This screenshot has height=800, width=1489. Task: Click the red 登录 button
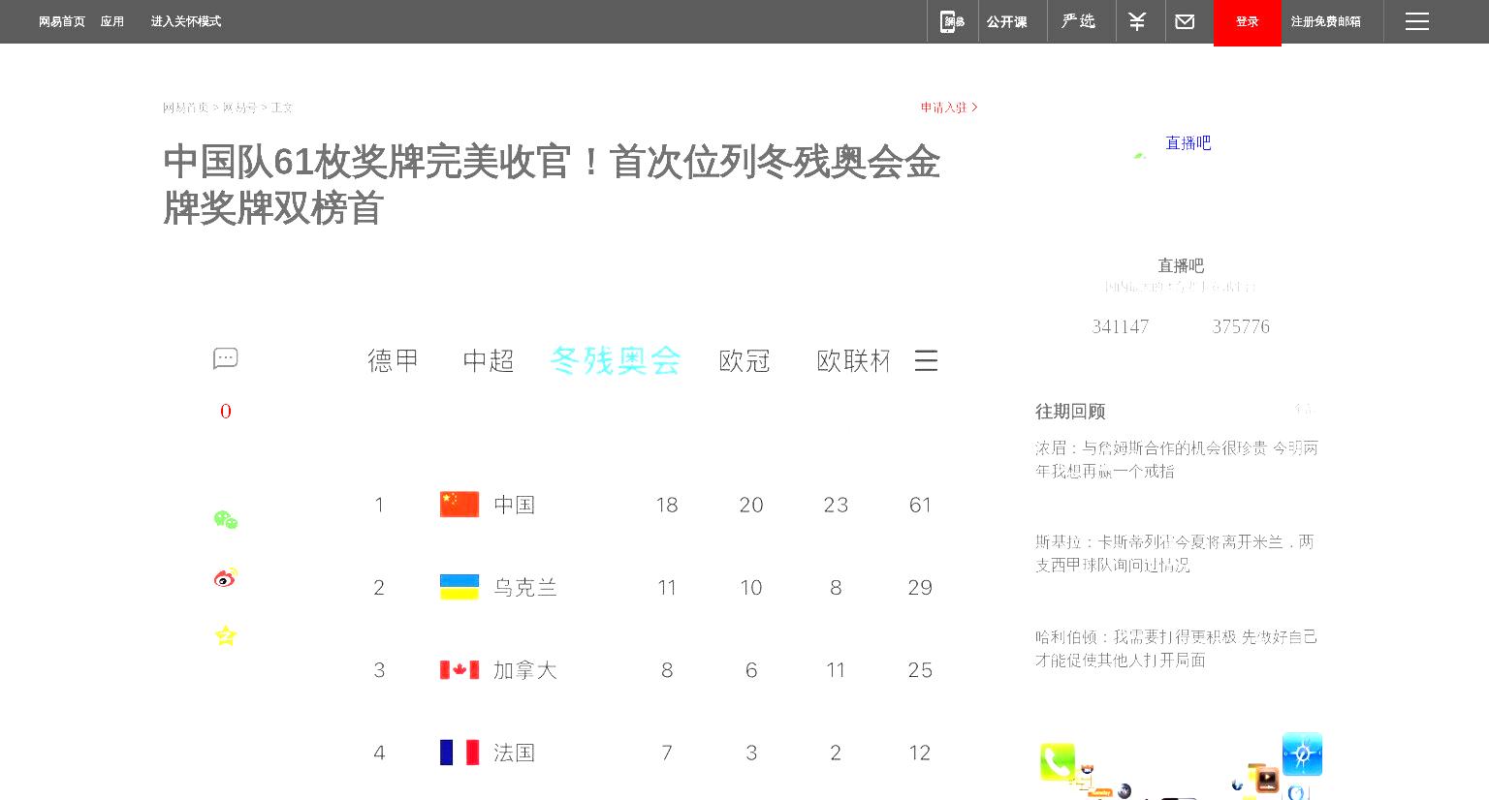click(x=1247, y=22)
